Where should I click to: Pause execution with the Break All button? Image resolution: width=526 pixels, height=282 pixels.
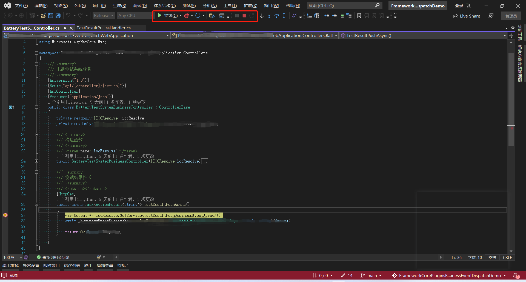coord(237,16)
